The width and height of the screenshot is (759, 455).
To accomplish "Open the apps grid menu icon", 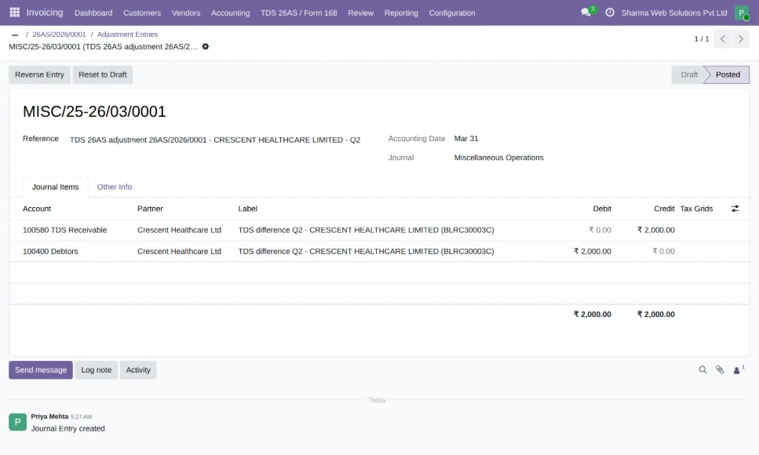I will click(15, 13).
